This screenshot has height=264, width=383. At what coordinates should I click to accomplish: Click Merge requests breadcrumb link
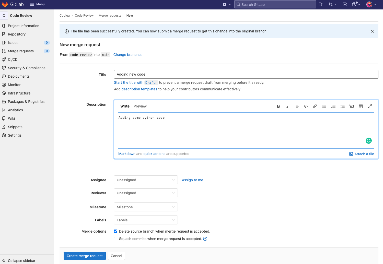click(110, 16)
